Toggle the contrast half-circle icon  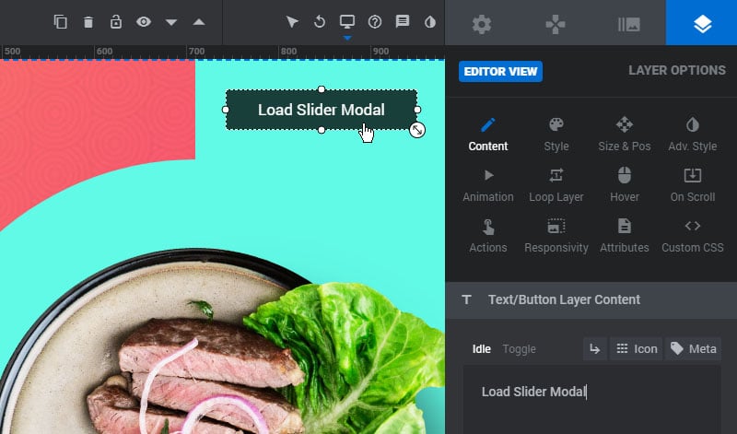430,22
